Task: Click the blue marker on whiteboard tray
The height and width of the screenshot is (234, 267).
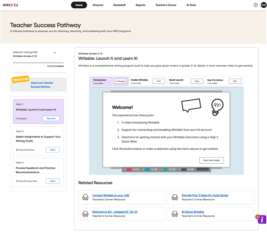Action: [150, 170]
